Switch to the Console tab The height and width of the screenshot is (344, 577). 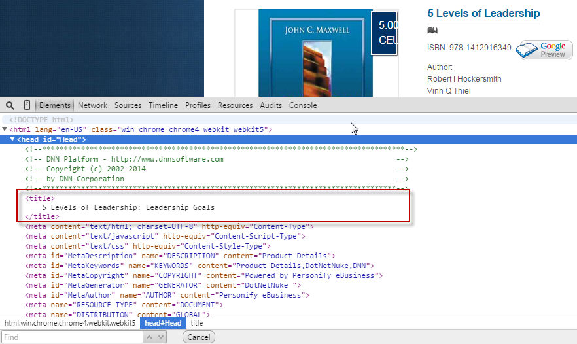[x=303, y=105]
